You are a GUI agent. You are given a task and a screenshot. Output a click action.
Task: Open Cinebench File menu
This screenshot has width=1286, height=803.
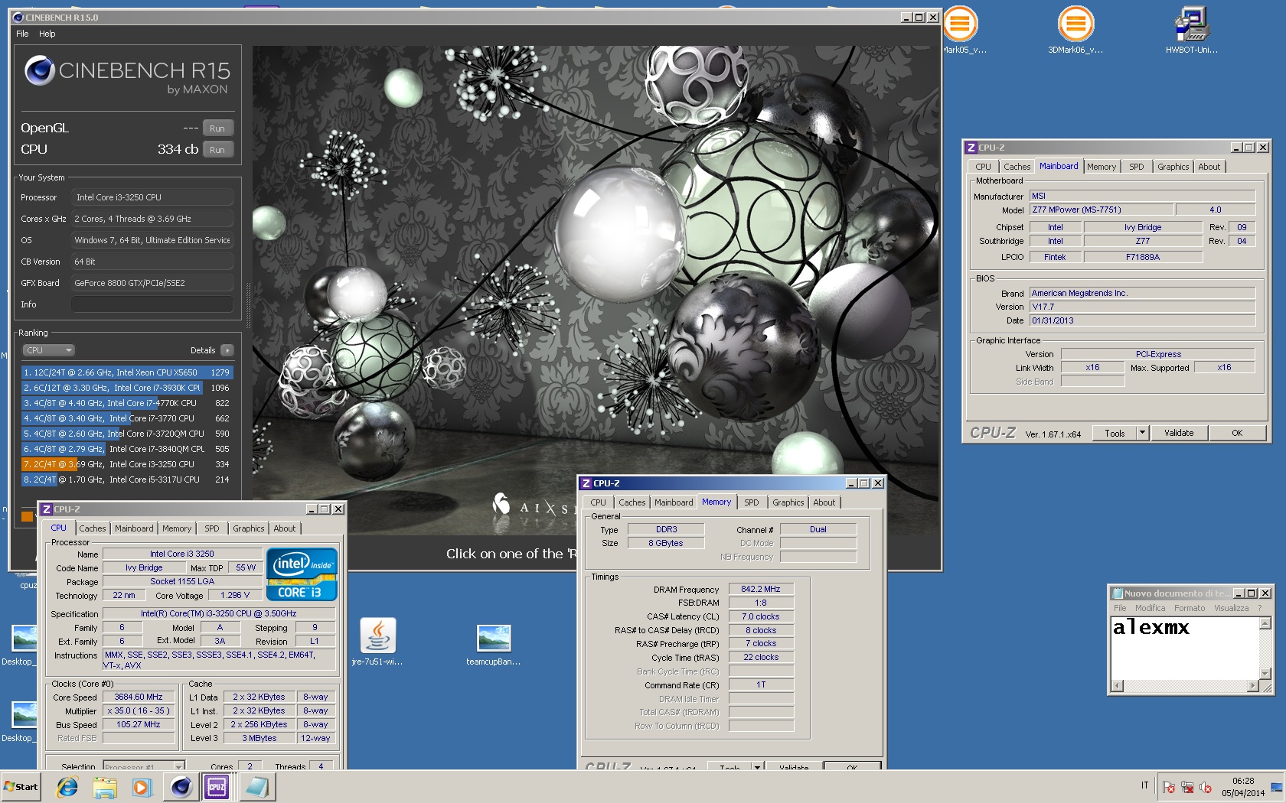[x=22, y=34]
